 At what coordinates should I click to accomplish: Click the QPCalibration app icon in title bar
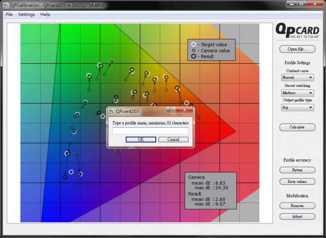(x=5, y=5)
